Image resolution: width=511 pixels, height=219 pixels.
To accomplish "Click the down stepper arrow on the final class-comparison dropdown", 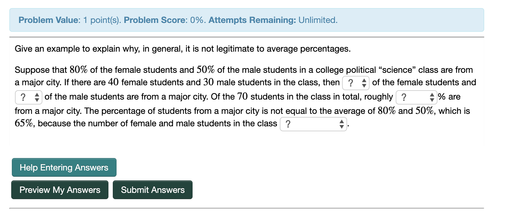I will coord(341,126).
